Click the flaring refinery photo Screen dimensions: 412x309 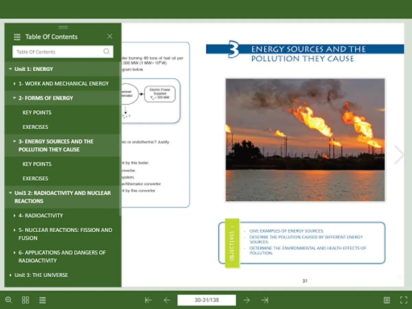305,140
